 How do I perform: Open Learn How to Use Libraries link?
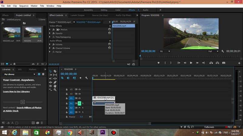[16, 92]
